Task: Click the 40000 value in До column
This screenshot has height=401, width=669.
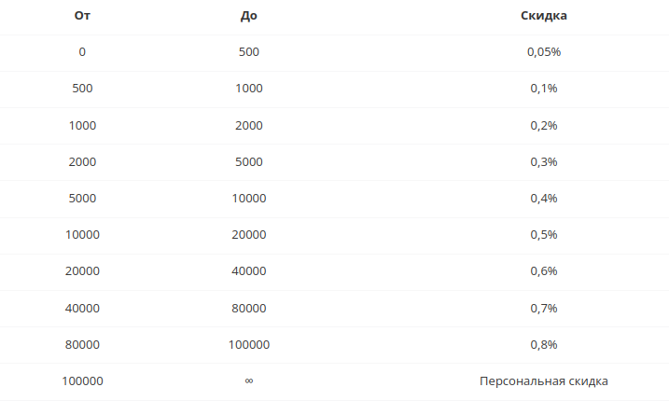Action: tap(249, 270)
